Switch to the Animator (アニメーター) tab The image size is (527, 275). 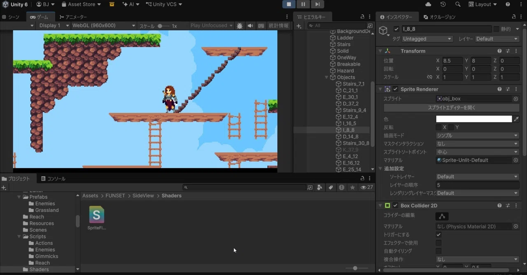[73, 17]
